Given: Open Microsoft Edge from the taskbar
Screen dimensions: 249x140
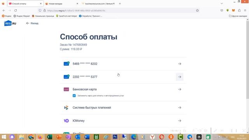Looking at the screenshot, I should pyautogui.click(x=134, y=137).
